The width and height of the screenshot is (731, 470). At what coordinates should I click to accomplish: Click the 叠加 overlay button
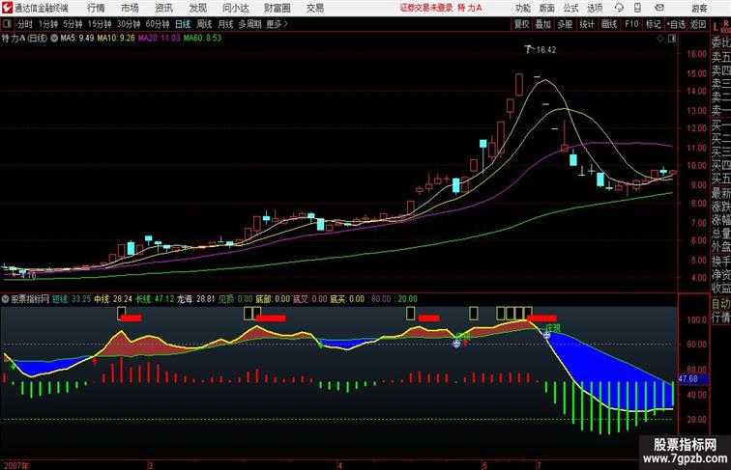pyautogui.click(x=543, y=24)
